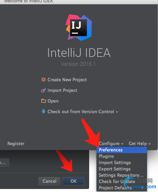Click the Create New Project link text

[x=67, y=80]
